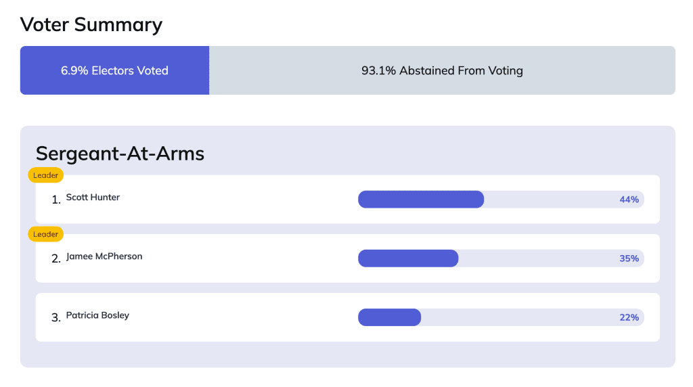The width and height of the screenshot is (693, 387).
Task: Click the 35% label for Jamee McPherson
Action: [629, 258]
